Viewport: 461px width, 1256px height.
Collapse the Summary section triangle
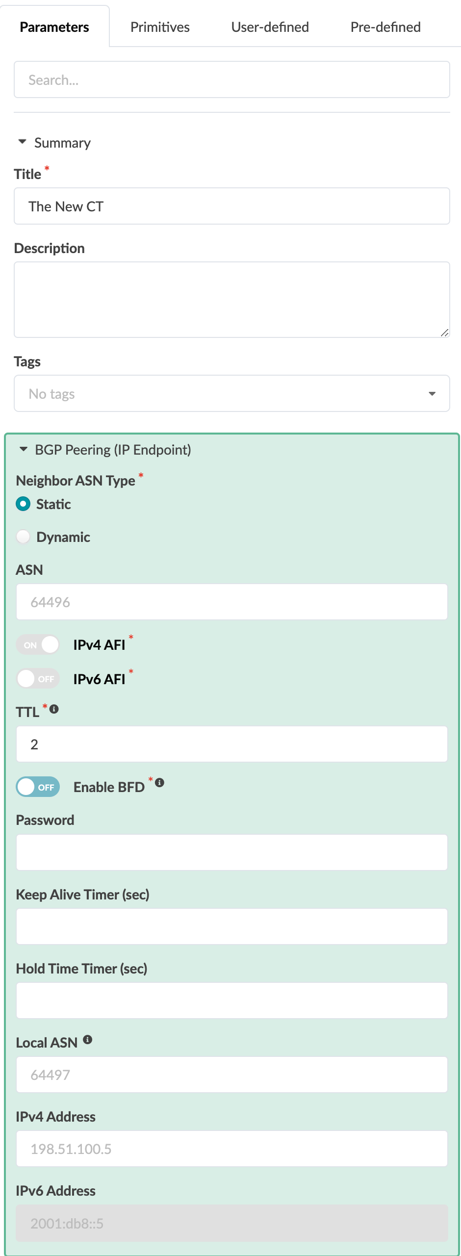coord(22,142)
